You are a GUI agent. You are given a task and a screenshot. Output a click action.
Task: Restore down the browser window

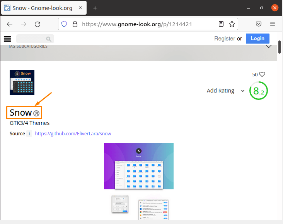click(261, 8)
